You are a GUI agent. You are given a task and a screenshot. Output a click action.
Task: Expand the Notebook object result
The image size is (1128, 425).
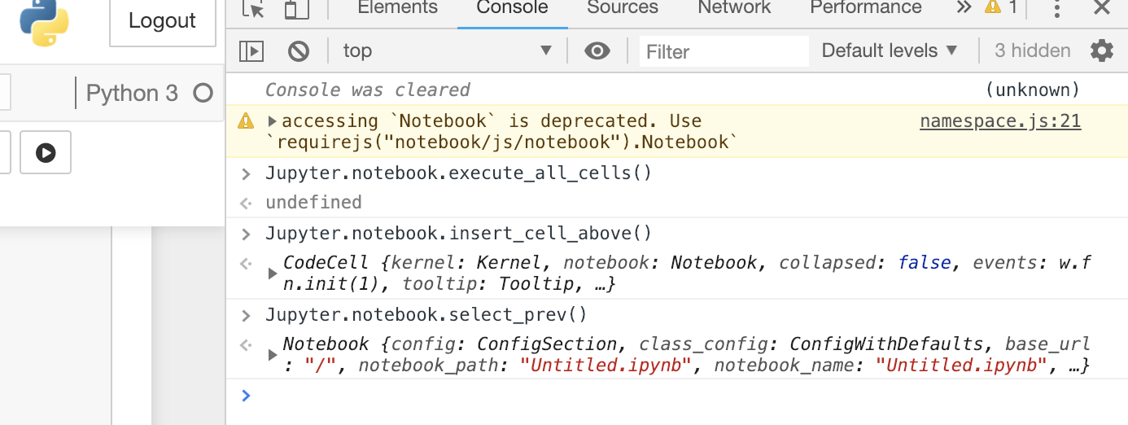(x=273, y=355)
